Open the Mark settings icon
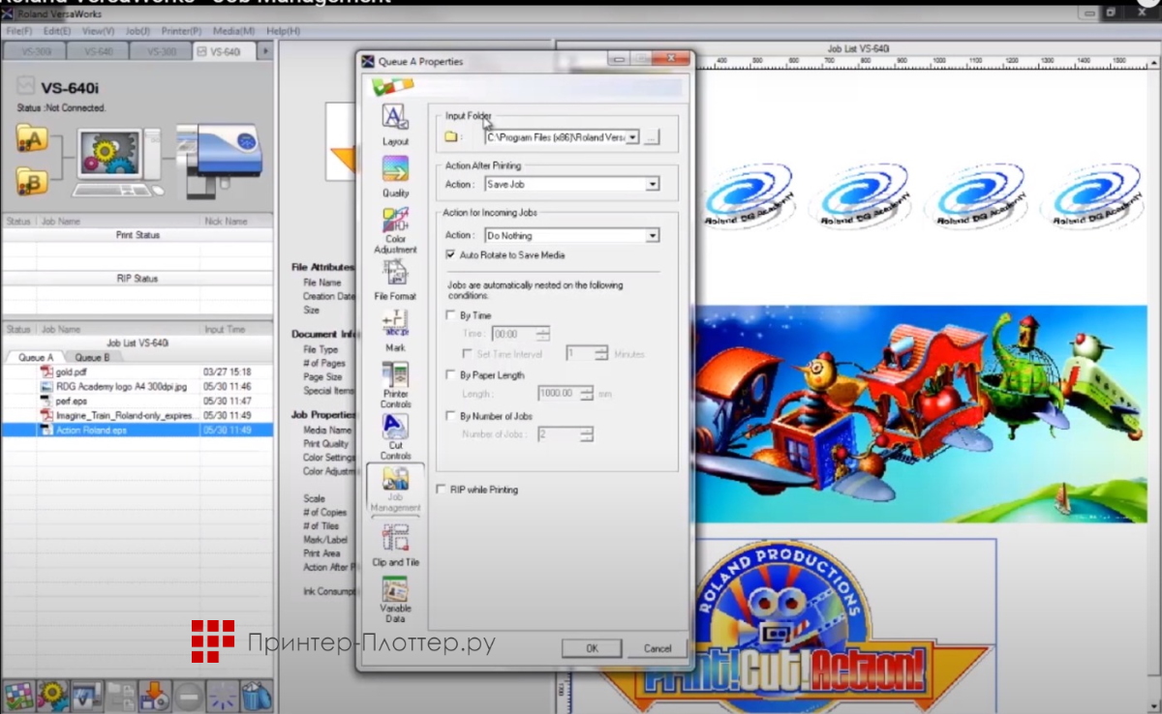The width and height of the screenshot is (1162, 714). tap(395, 327)
